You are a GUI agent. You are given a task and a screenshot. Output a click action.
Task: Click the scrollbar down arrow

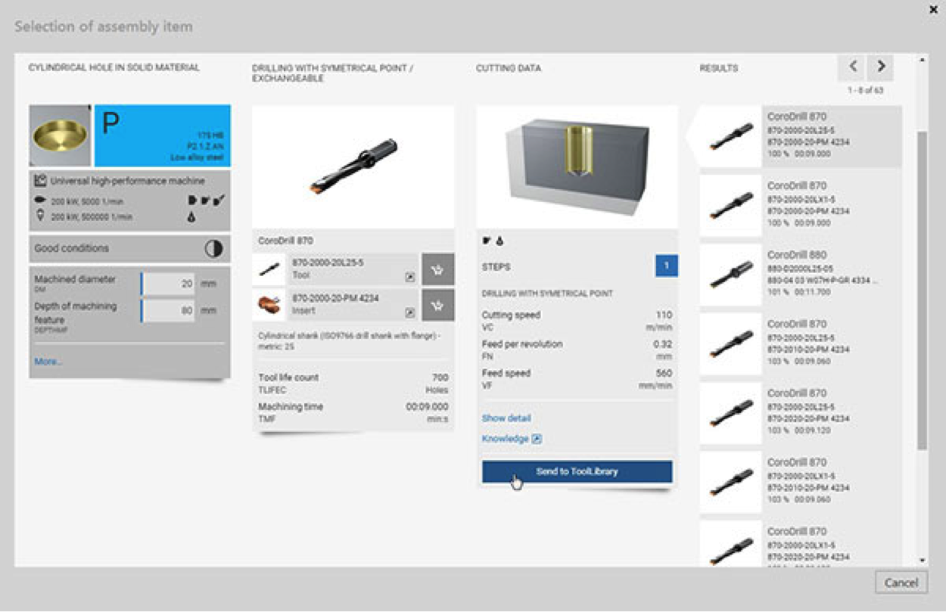pyautogui.click(x=922, y=561)
